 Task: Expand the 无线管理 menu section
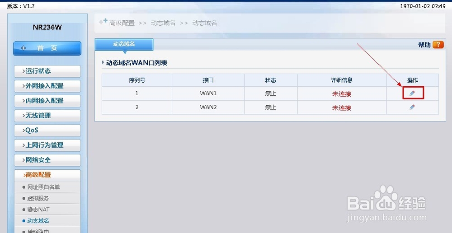[47, 116]
